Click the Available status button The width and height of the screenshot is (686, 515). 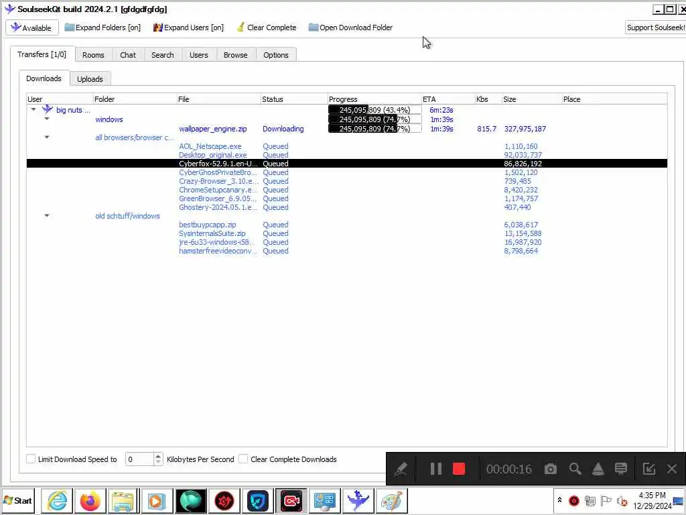tap(32, 27)
